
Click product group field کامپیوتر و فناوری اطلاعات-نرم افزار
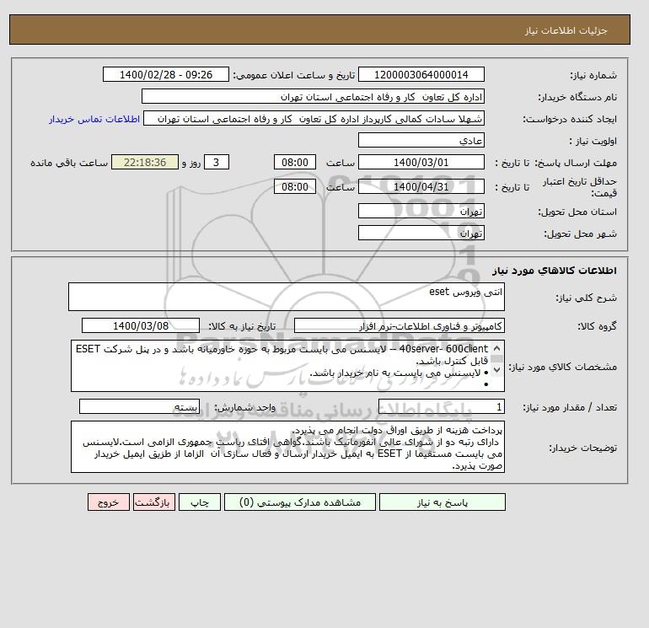click(399, 325)
